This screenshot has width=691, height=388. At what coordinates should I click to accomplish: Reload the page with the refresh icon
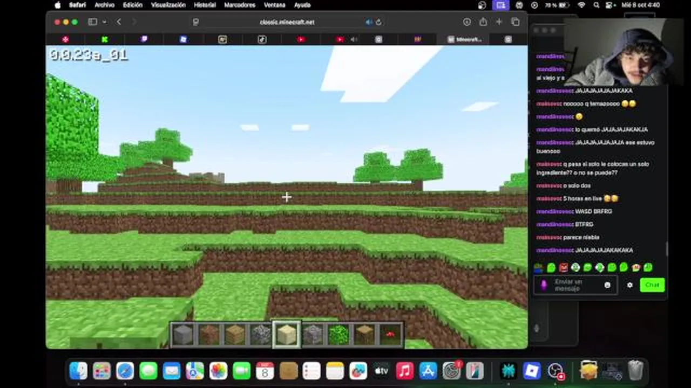(x=378, y=22)
